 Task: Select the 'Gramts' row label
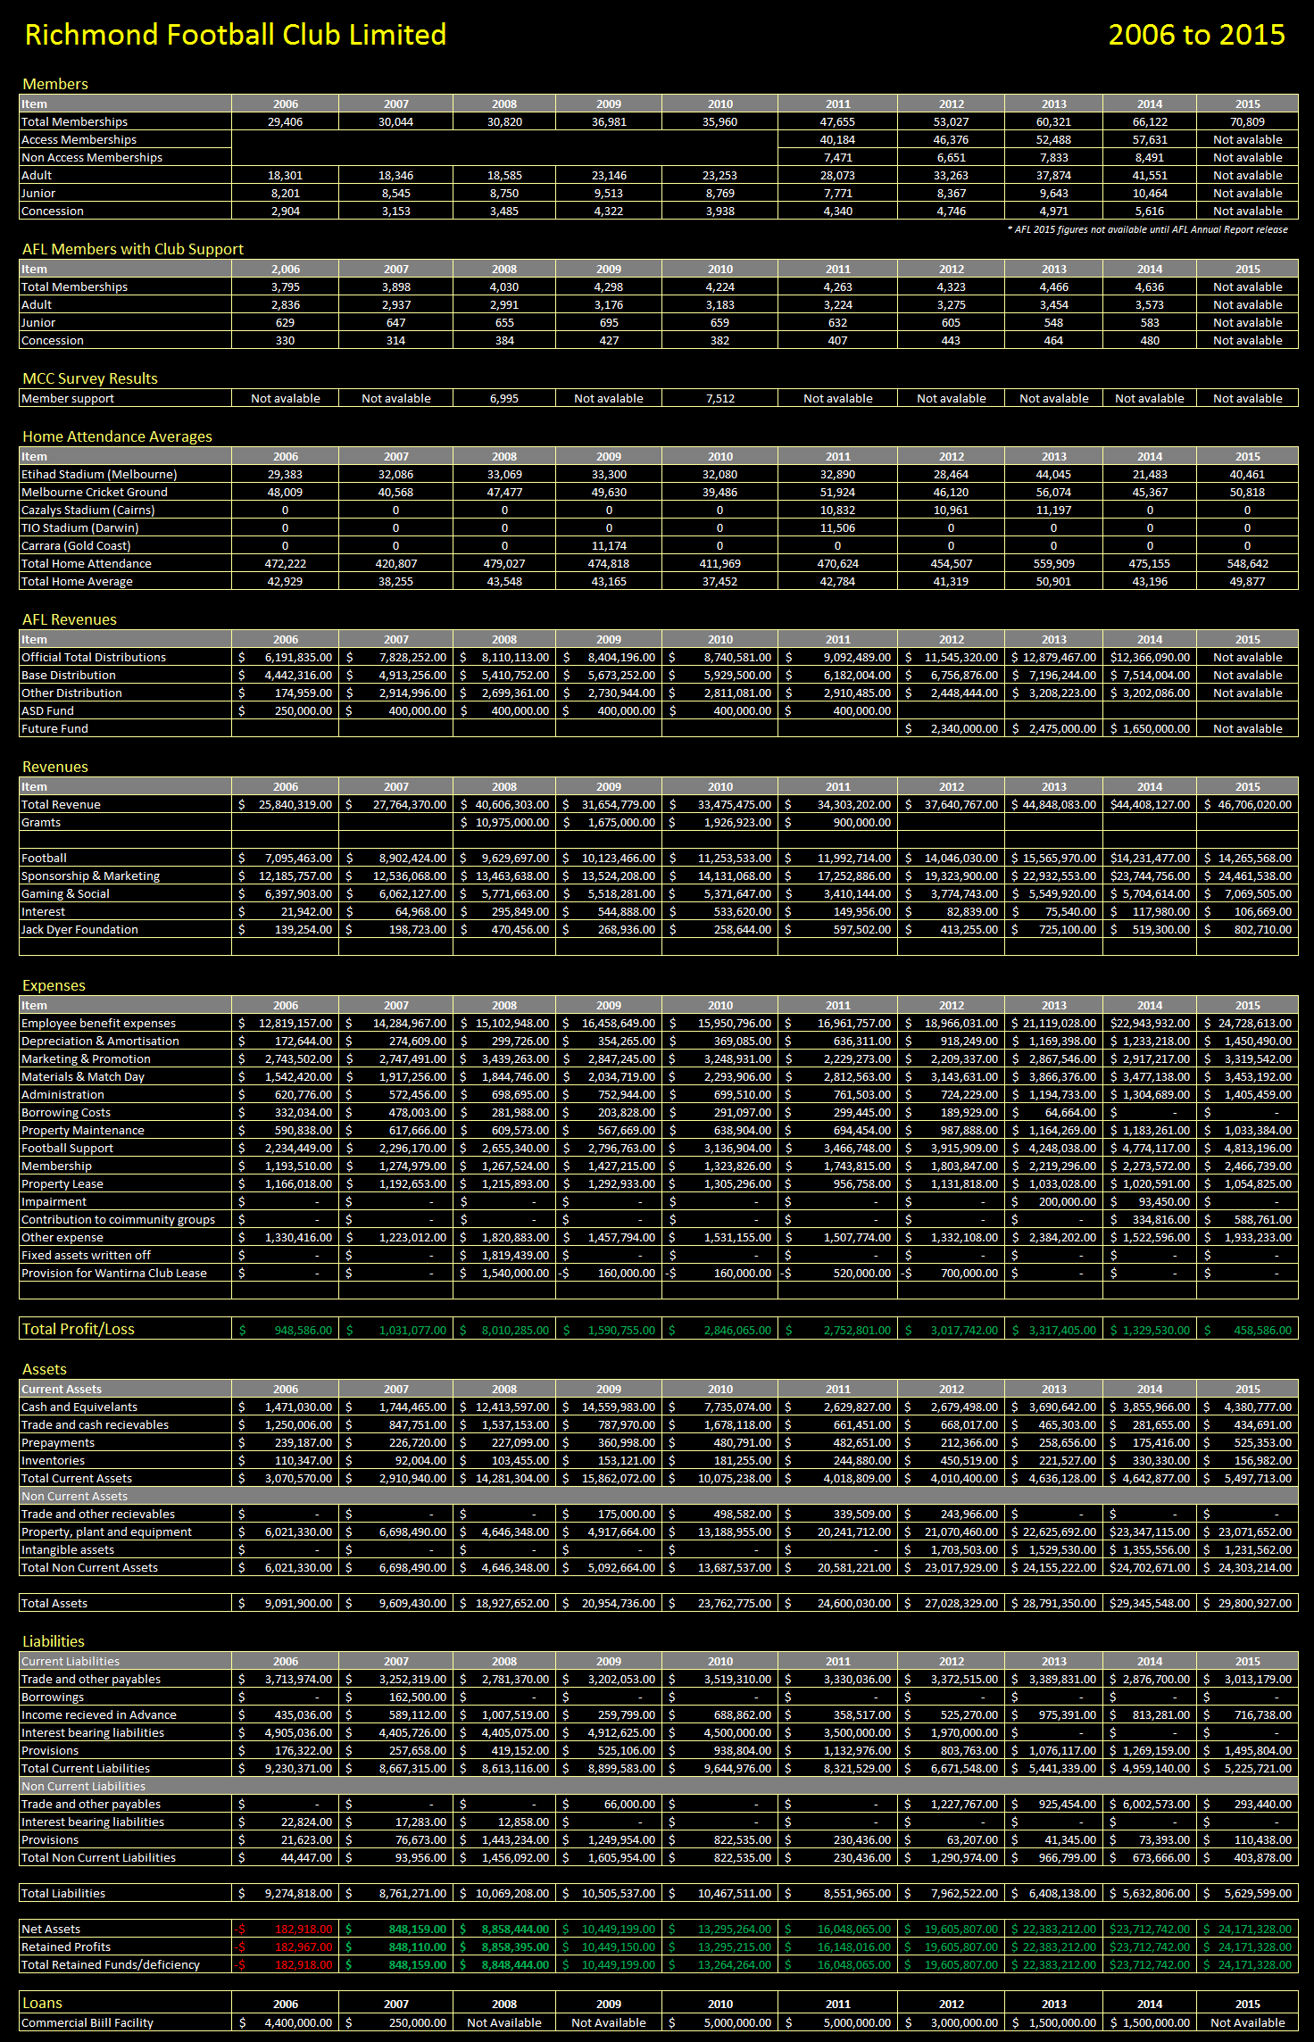(41, 822)
